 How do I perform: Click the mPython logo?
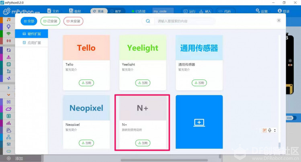pyautogui.click(x=21, y=11)
